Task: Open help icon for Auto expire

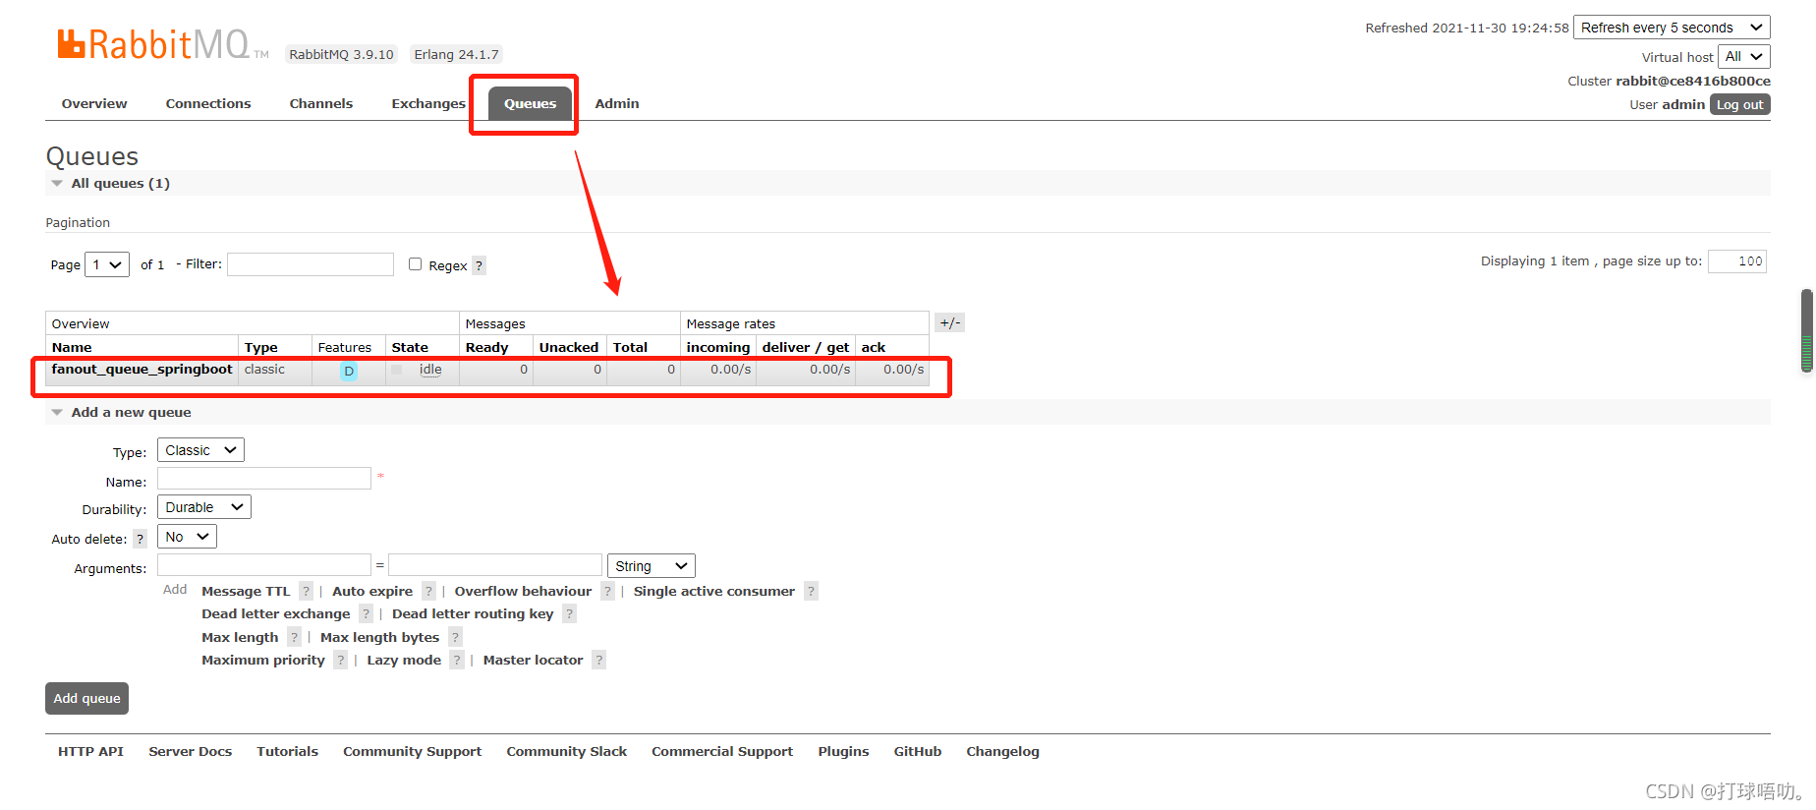Action: (x=428, y=591)
